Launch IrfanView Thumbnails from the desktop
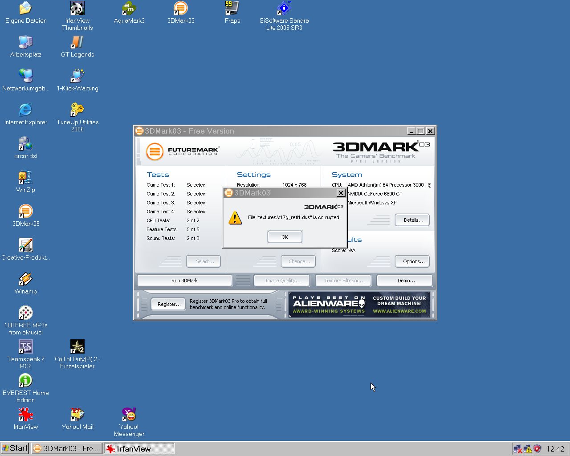 point(77,16)
